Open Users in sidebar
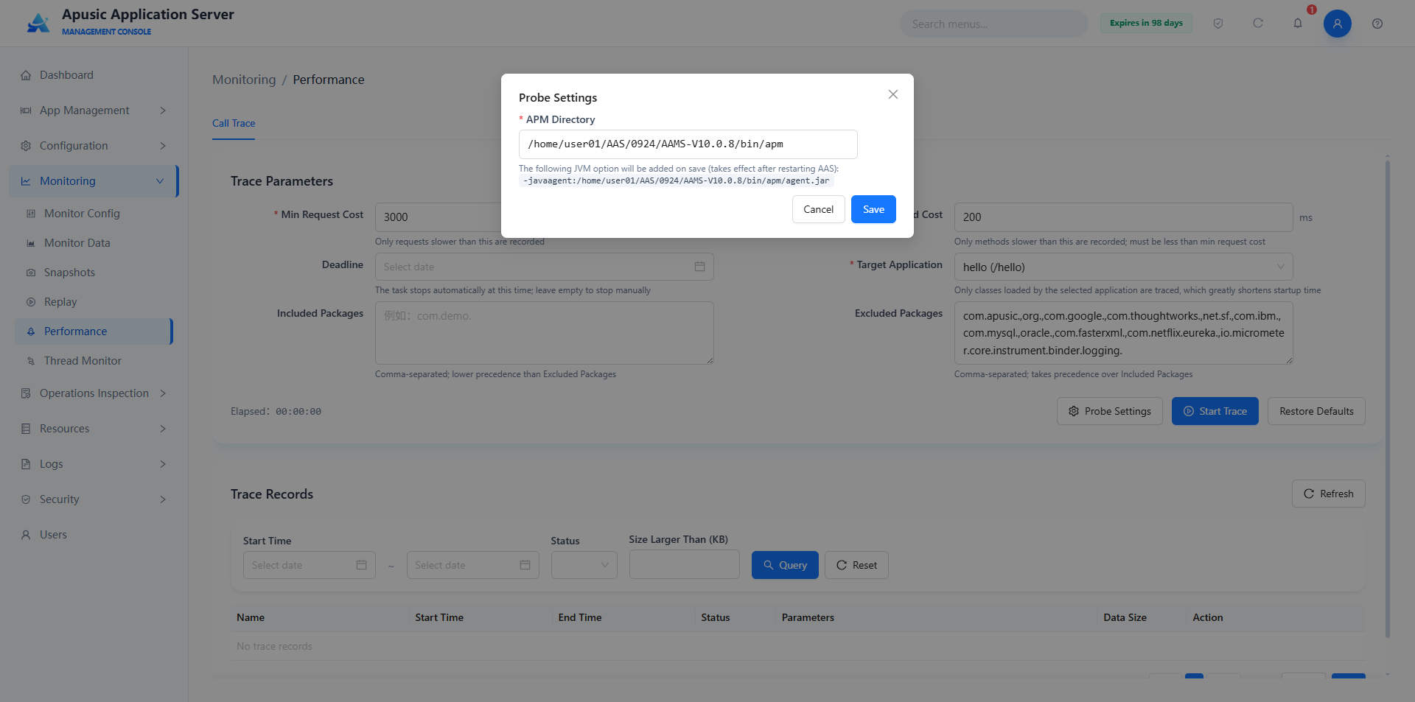The width and height of the screenshot is (1415, 702). pyautogui.click(x=94, y=535)
